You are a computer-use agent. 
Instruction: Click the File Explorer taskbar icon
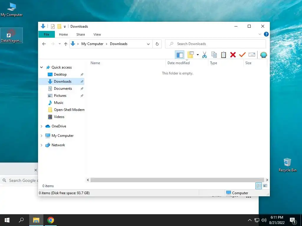36,220
